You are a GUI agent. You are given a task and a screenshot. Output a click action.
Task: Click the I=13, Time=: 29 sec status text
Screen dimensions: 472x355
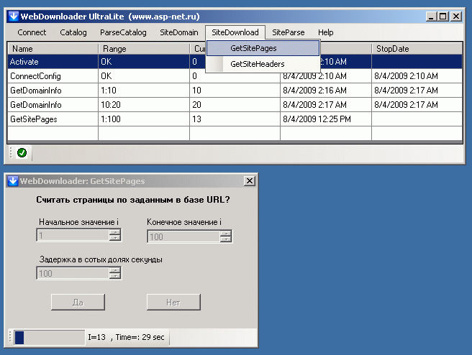126,337
